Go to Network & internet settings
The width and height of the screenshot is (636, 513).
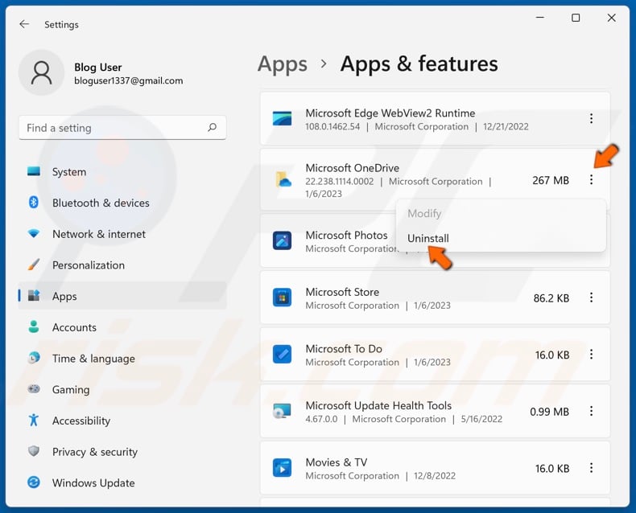[122, 234]
